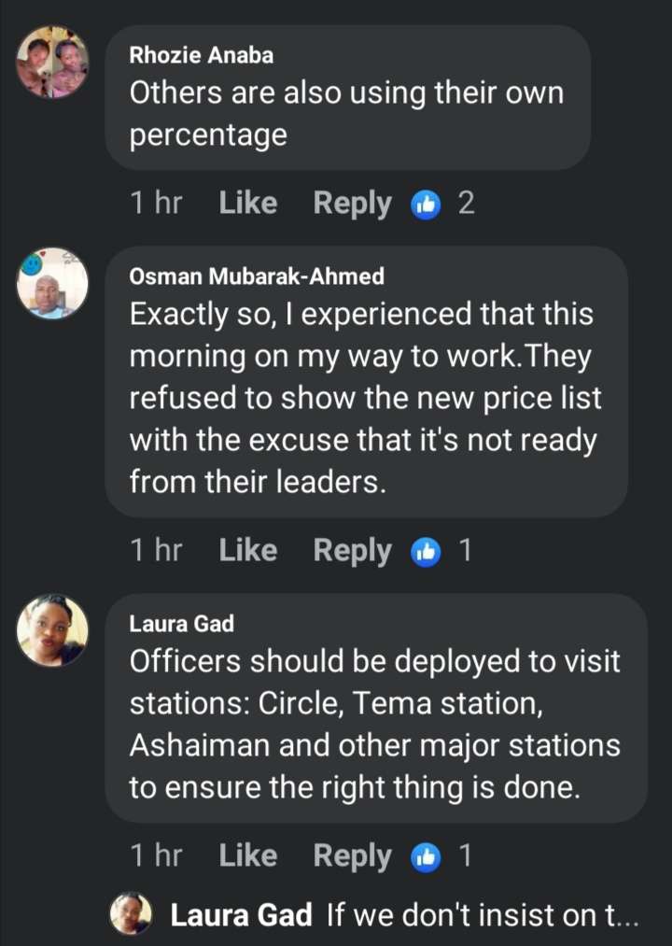View the 2 reactions on Rhozie's comment
Viewport: 672px width, 946px height.
[466, 204]
